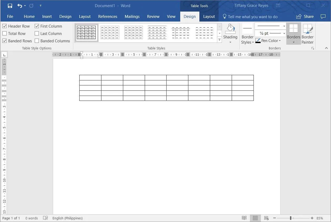Click the Tell me lightbulb icon
This screenshot has width=331, height=222.
point(224,16)
